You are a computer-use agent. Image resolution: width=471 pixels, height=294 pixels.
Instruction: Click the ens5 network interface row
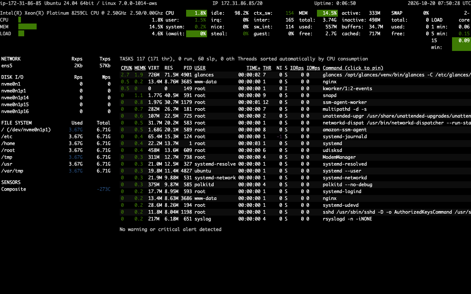56,66
